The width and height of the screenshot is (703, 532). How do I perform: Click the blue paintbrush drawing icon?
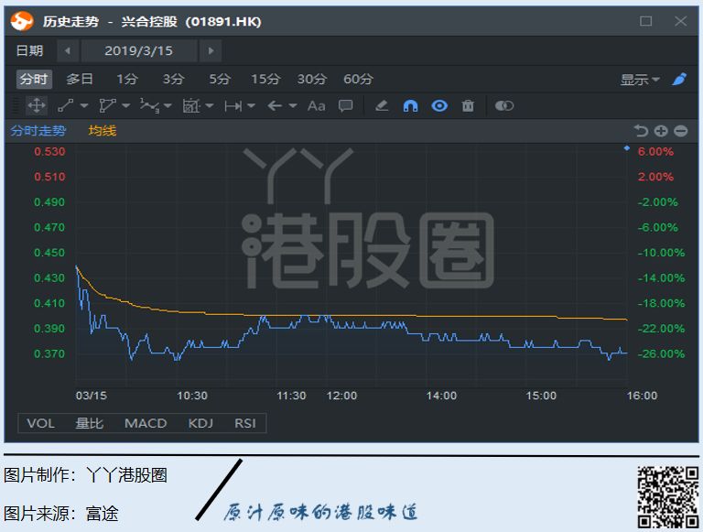point(680,79)
